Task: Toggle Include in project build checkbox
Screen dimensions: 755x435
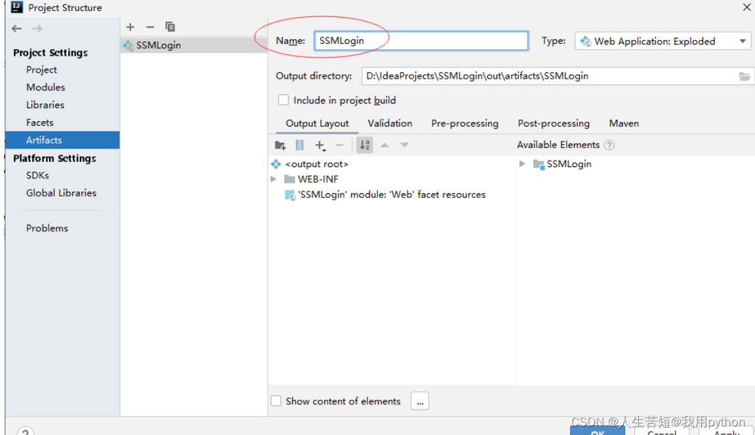Action: [x=283, y=100]
